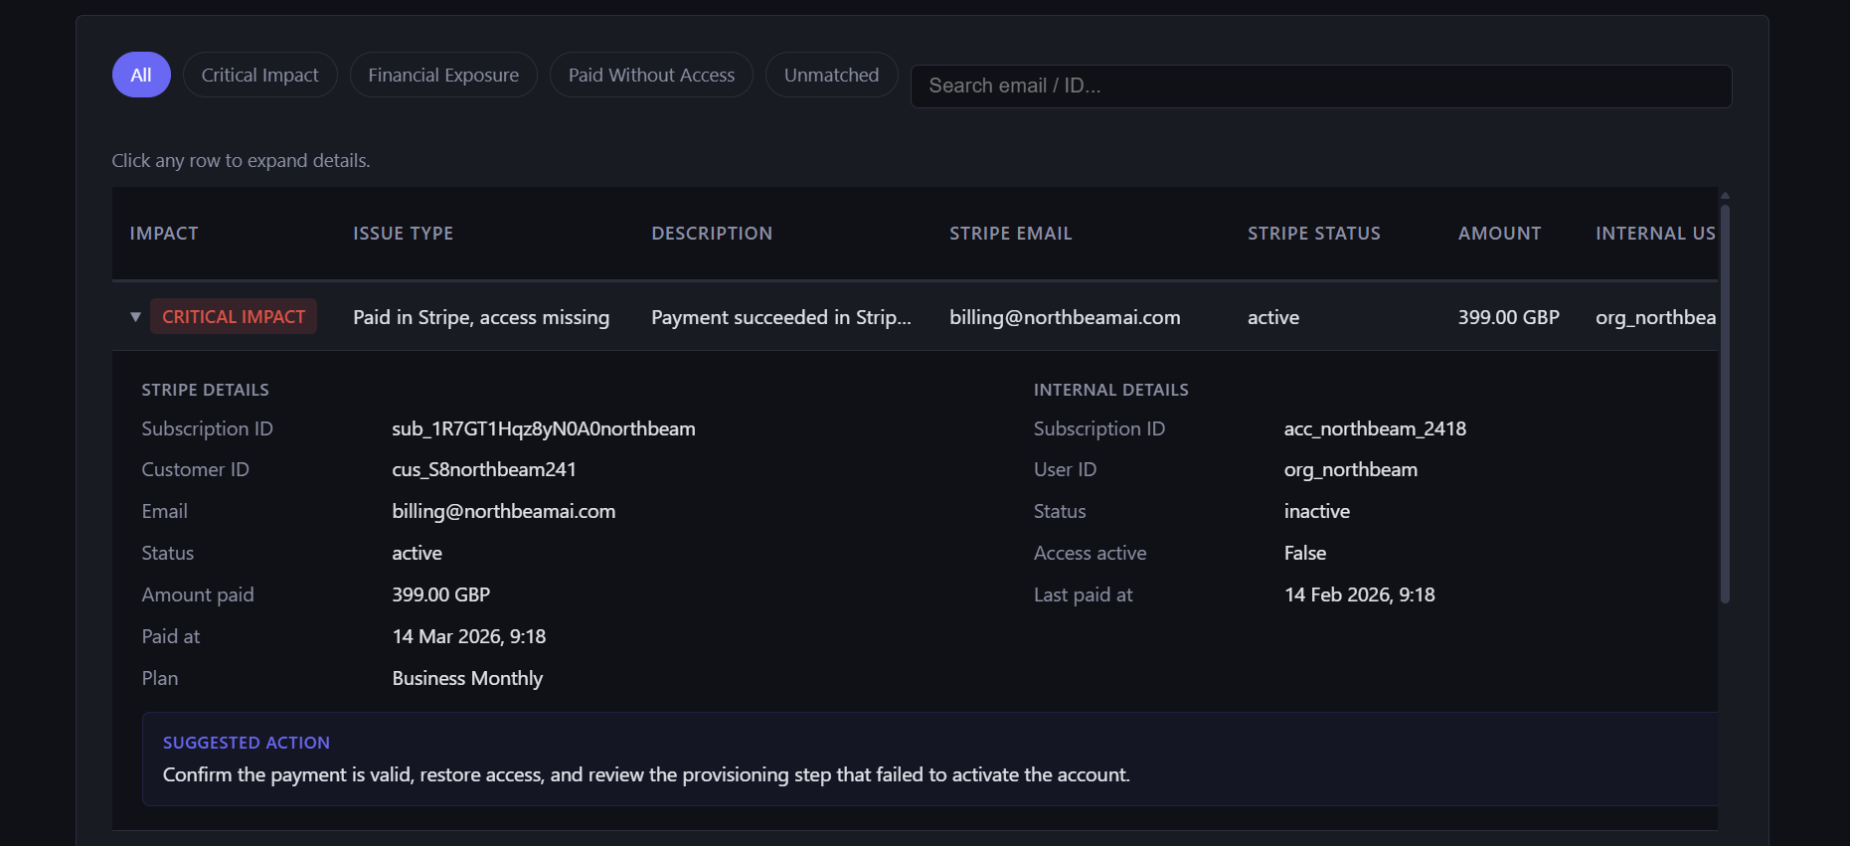Focus the Search email / ID field

pyautogui.click(x=1320, y=86)
